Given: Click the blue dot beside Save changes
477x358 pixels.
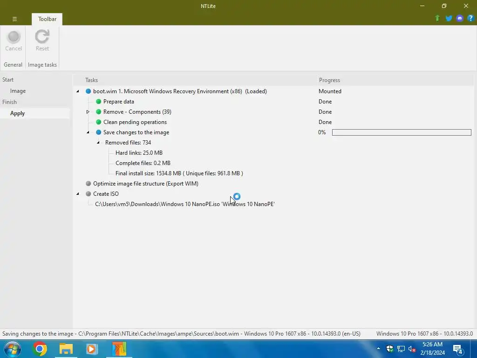Looking at the screenshot, I should tap(99, 132).
